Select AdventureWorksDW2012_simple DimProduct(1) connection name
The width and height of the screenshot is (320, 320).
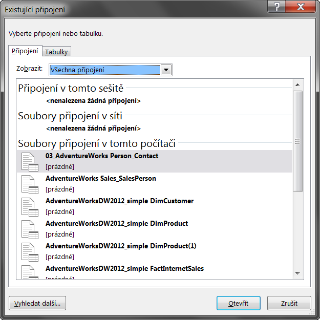pos(121,246)
